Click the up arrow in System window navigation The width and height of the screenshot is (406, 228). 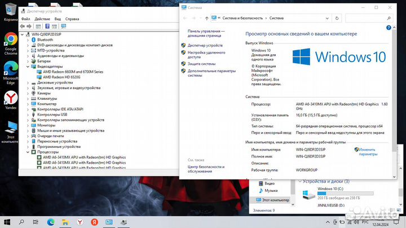click(x=206, y=18)
